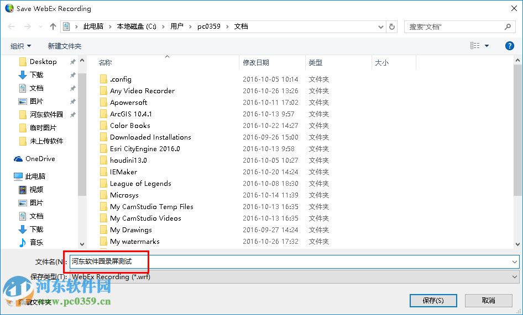The image size is (523, 315).
Task: Close the Save WebEx Recording dialog
Action: coord(514,8)
